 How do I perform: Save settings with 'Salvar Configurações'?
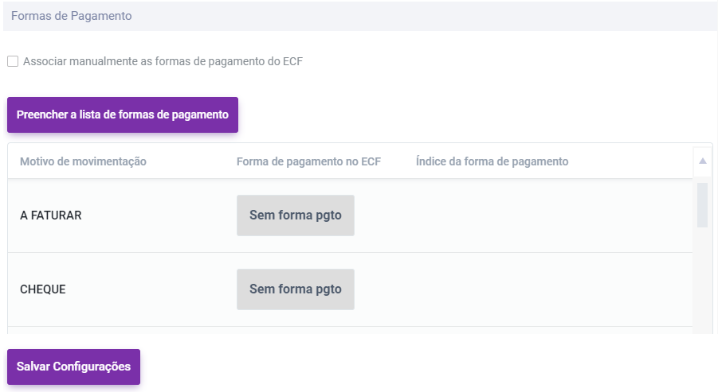[x=73, y=367]
